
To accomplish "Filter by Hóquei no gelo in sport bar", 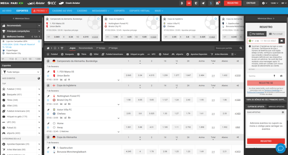I will tap(135, 54).
